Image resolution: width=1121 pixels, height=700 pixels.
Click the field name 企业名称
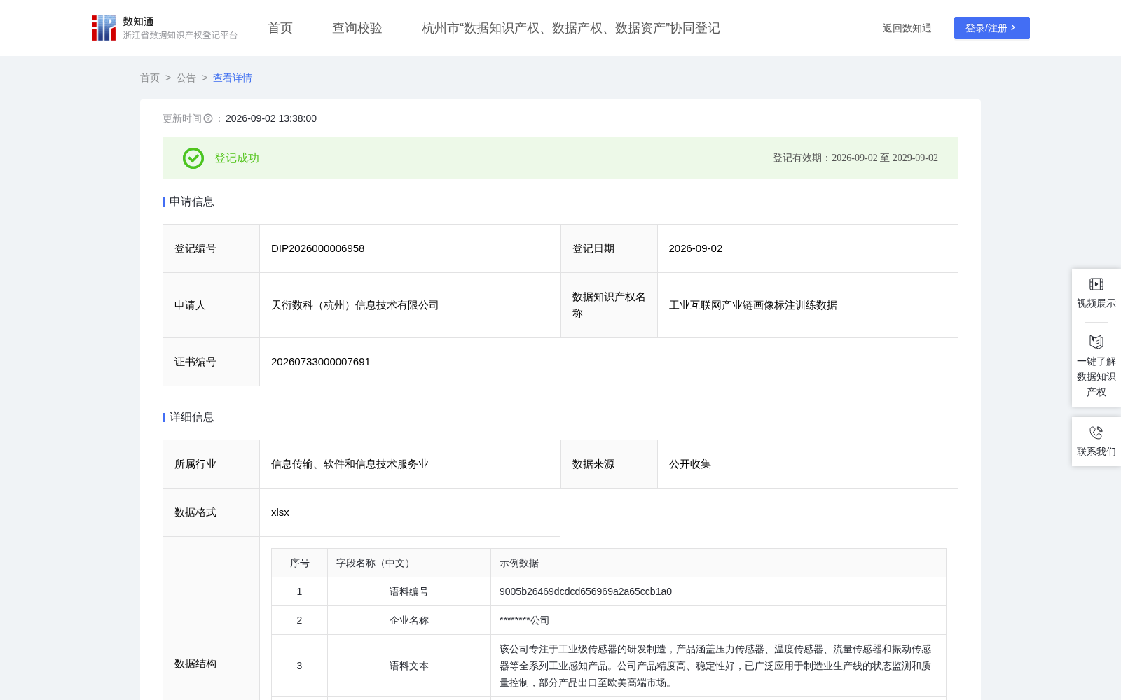tap(409, 620)
